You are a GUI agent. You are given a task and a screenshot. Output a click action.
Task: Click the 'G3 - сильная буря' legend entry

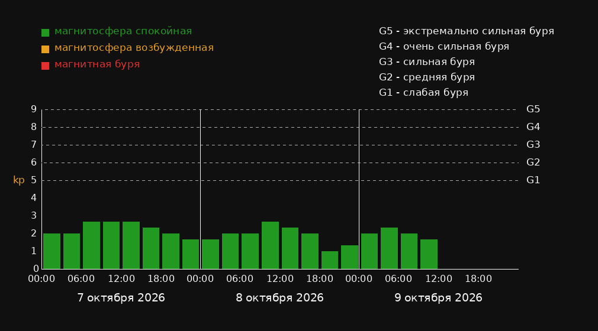point(427,61)
